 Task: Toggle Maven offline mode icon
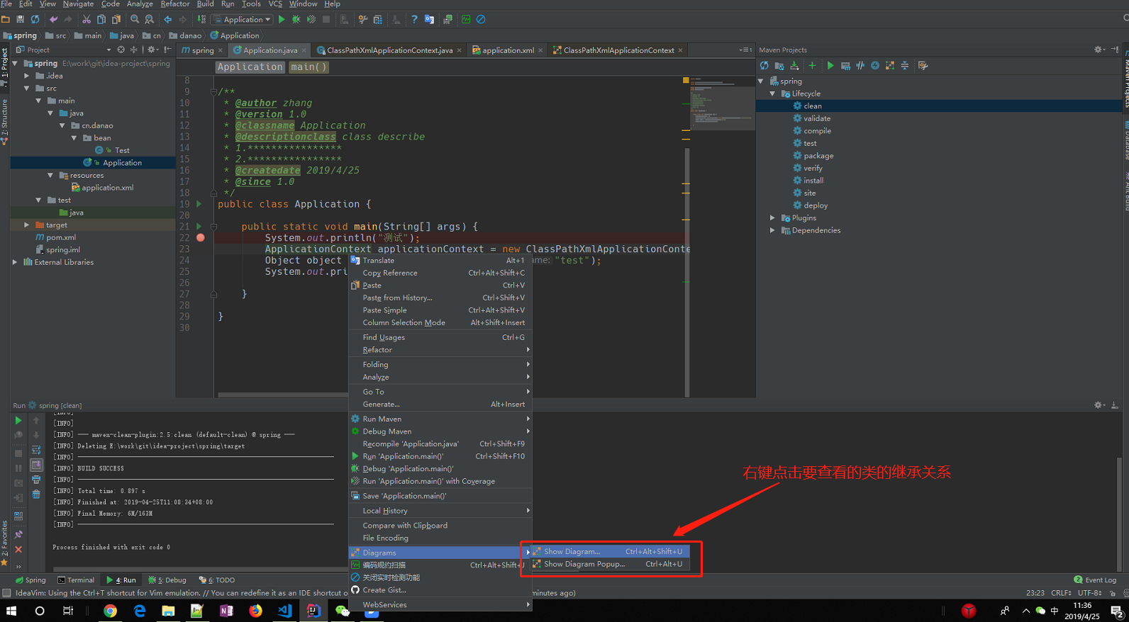[860, 66]
